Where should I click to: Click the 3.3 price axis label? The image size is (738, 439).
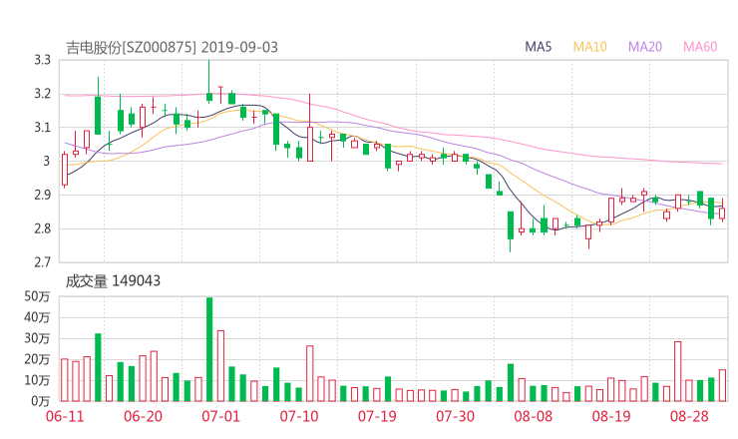click(x=41, y=60)
